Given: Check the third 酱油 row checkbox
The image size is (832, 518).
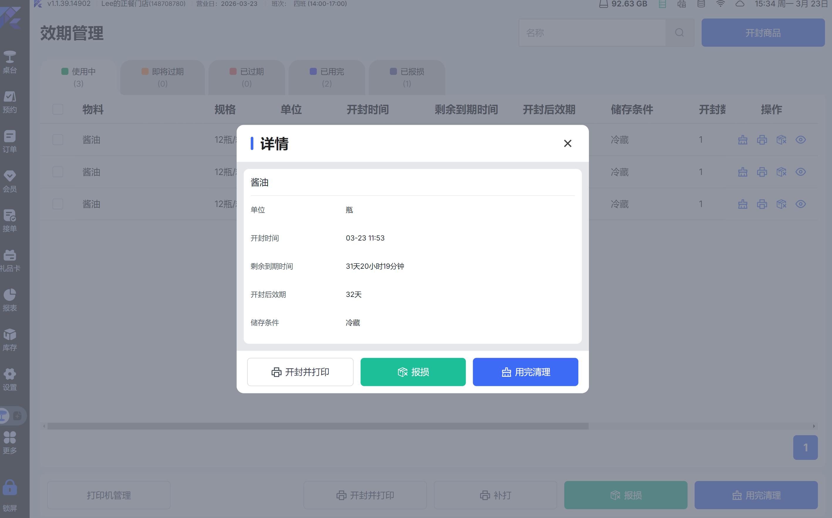Looking at the screenshot, I should (58, 204).
